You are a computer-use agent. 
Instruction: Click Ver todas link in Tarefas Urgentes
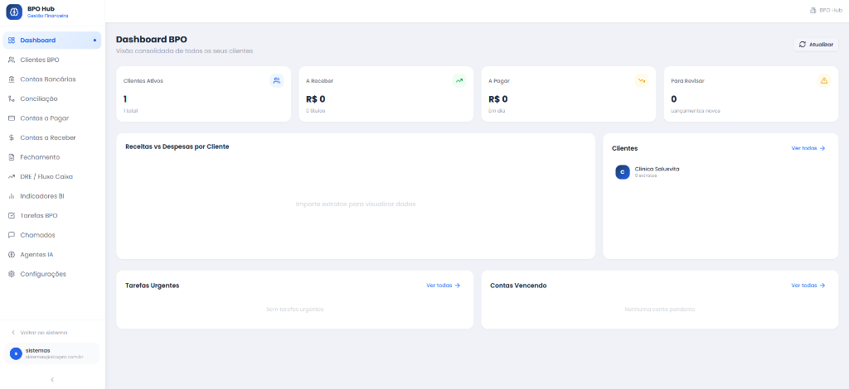pyautogui.click(x=444, y=286)
